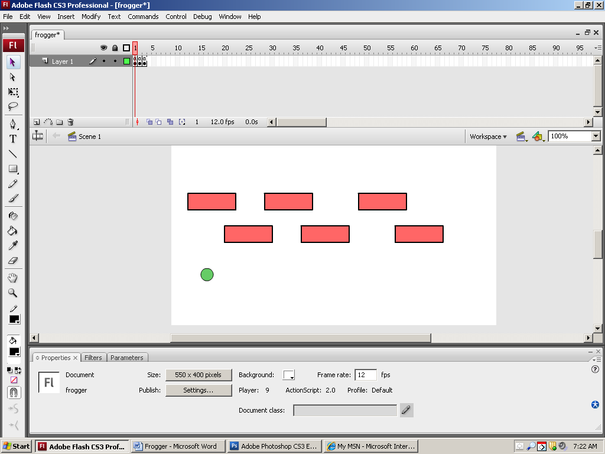
Task: Pick the Lasso tool
Action: pyautogui.click(x=13, y=107)
